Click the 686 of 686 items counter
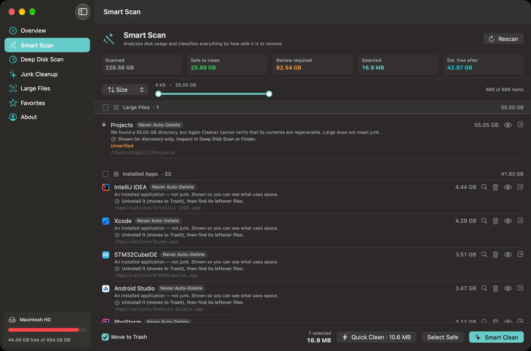Viewport: 531px width, 351px height. [x=504, y=90]
